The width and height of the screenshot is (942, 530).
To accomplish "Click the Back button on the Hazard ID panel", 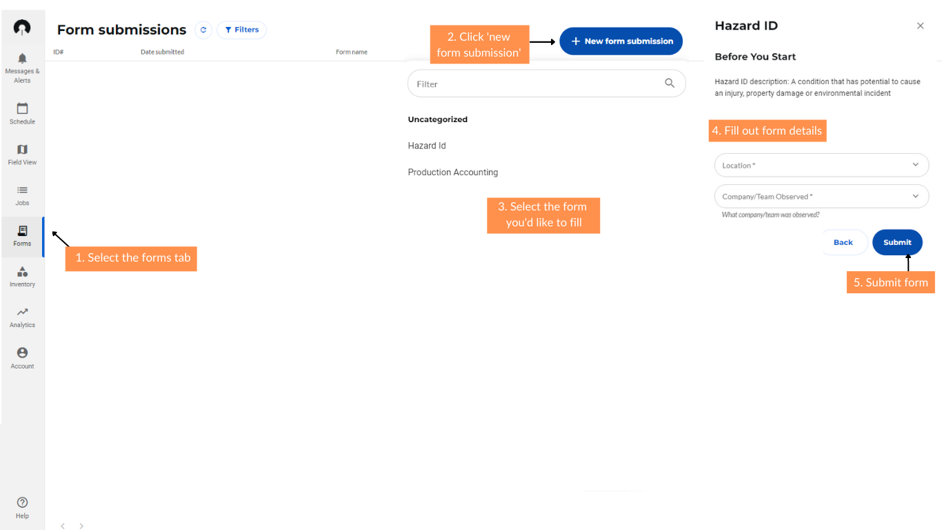I will pyautogui.click(x=843, y=242).
